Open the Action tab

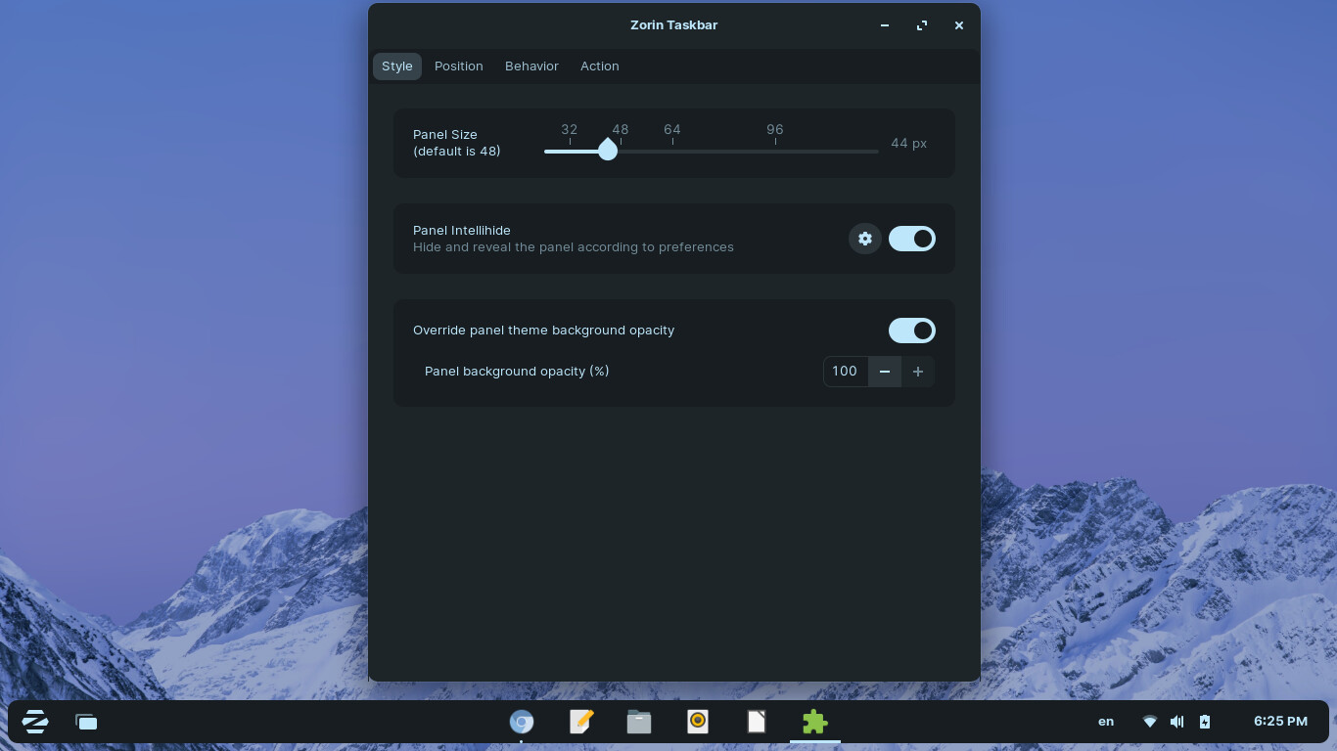tap(600, 66)
